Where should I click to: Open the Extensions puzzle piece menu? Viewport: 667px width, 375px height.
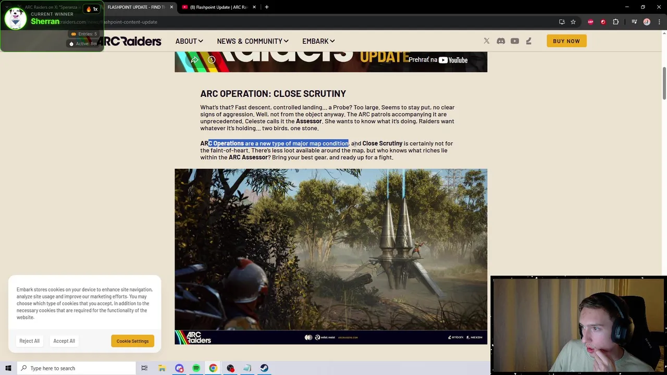616,22
